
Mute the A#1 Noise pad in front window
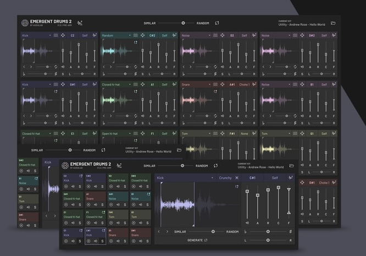pos(118,205)
